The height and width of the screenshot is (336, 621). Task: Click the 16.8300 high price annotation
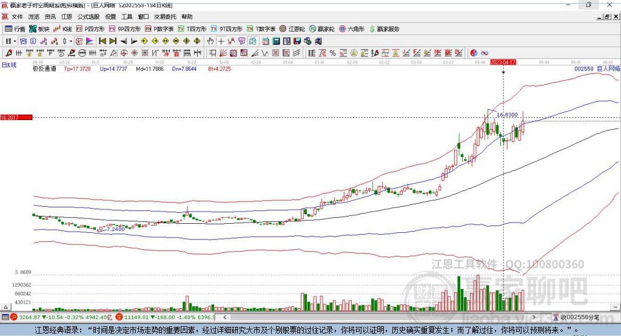(507, 115)
